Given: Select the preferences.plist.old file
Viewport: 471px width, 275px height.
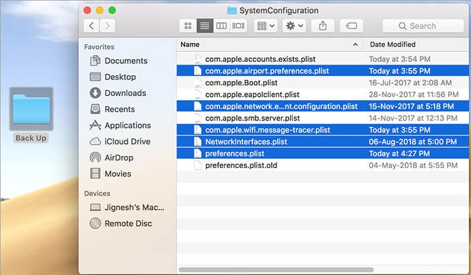Looking at the screenshot, I should [x=322, y=165].
